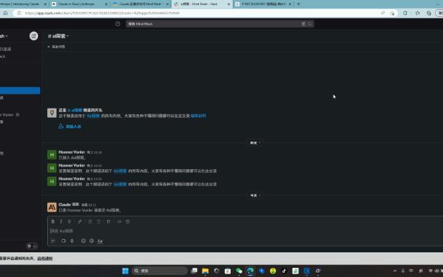Screen dimensions: 443x277
Task: Switch to the rightmost browser tab
Action: [x=263, y=4]
